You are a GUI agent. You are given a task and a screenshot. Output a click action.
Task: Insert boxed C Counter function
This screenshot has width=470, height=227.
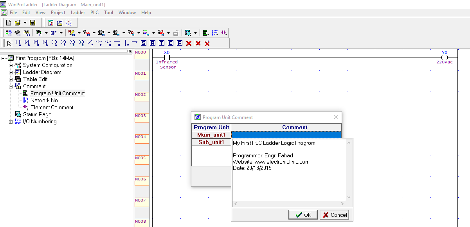pyautogui.click(x=171, y=43)
